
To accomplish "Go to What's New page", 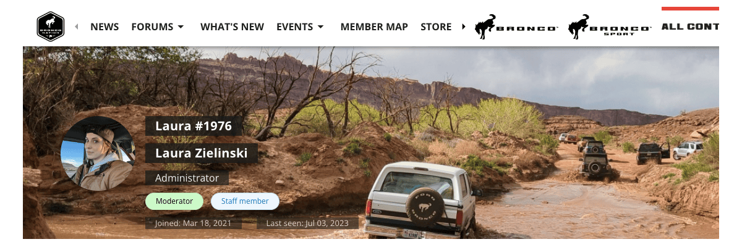I will point(232,27).
